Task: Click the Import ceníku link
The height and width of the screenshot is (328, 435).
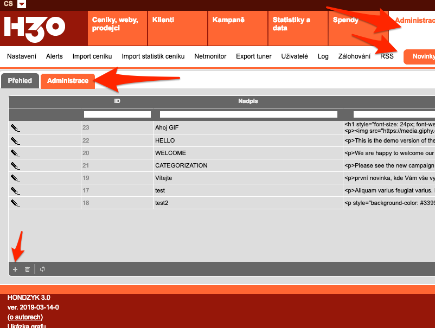Action: coord(92,56)
